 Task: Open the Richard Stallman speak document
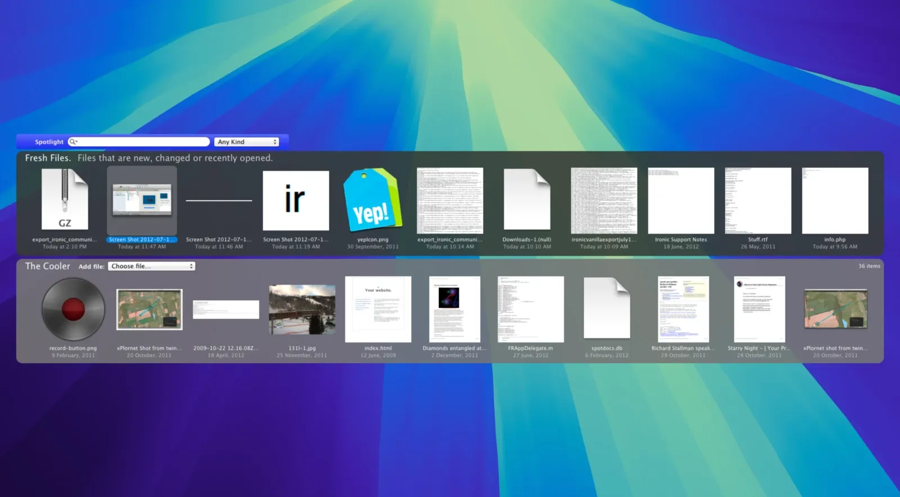click(683, 309)
